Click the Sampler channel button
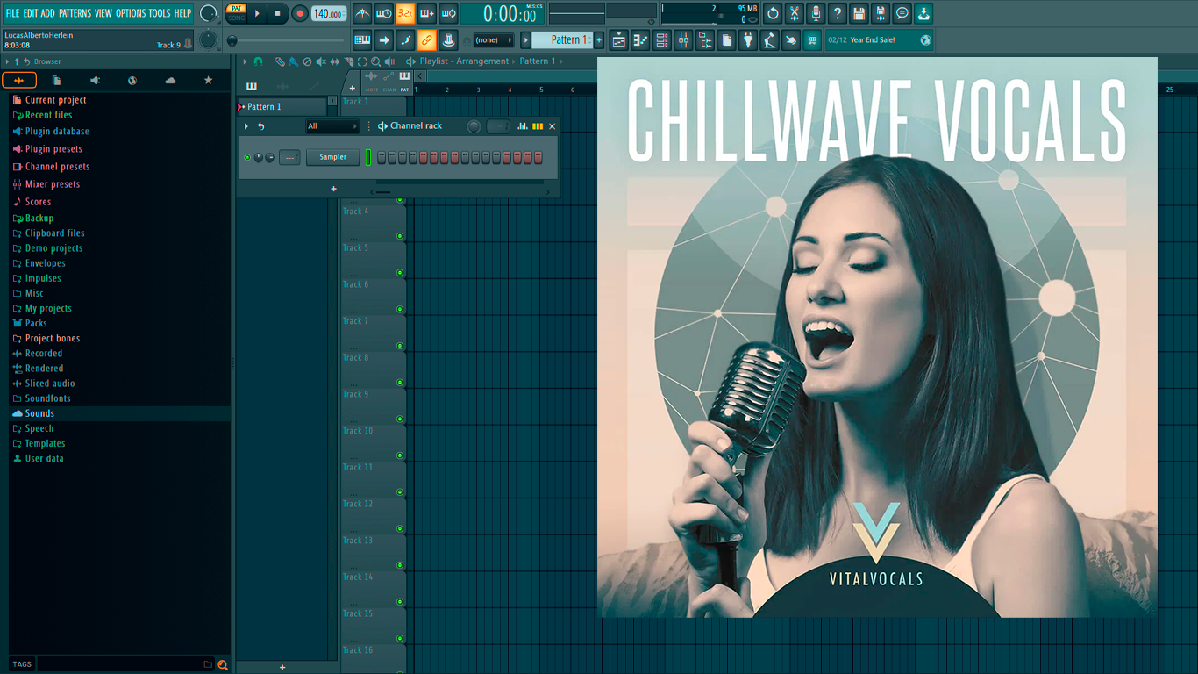Screen dimensions: 1198x674 (x=333, y=158)
